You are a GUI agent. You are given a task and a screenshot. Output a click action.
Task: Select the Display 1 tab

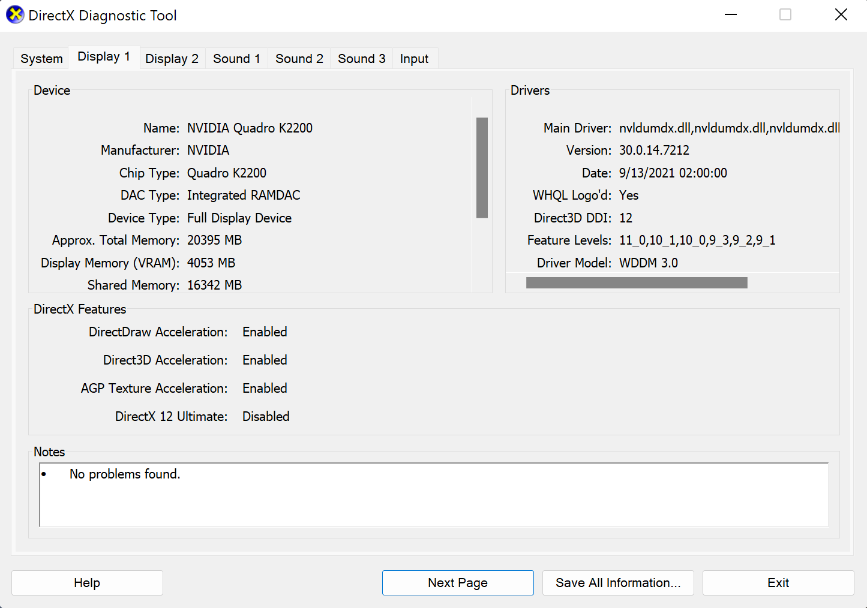pos(104,57)
